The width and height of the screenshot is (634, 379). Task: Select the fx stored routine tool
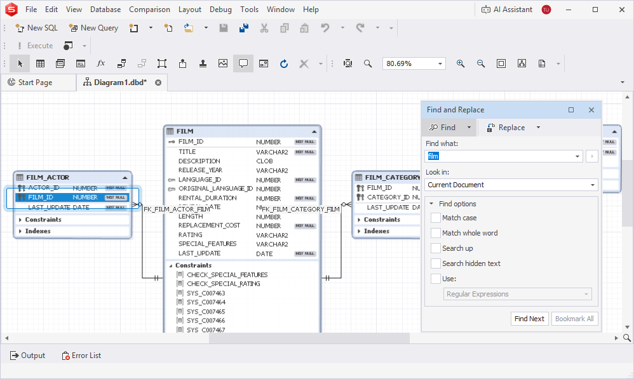click(x=100, y=63)
